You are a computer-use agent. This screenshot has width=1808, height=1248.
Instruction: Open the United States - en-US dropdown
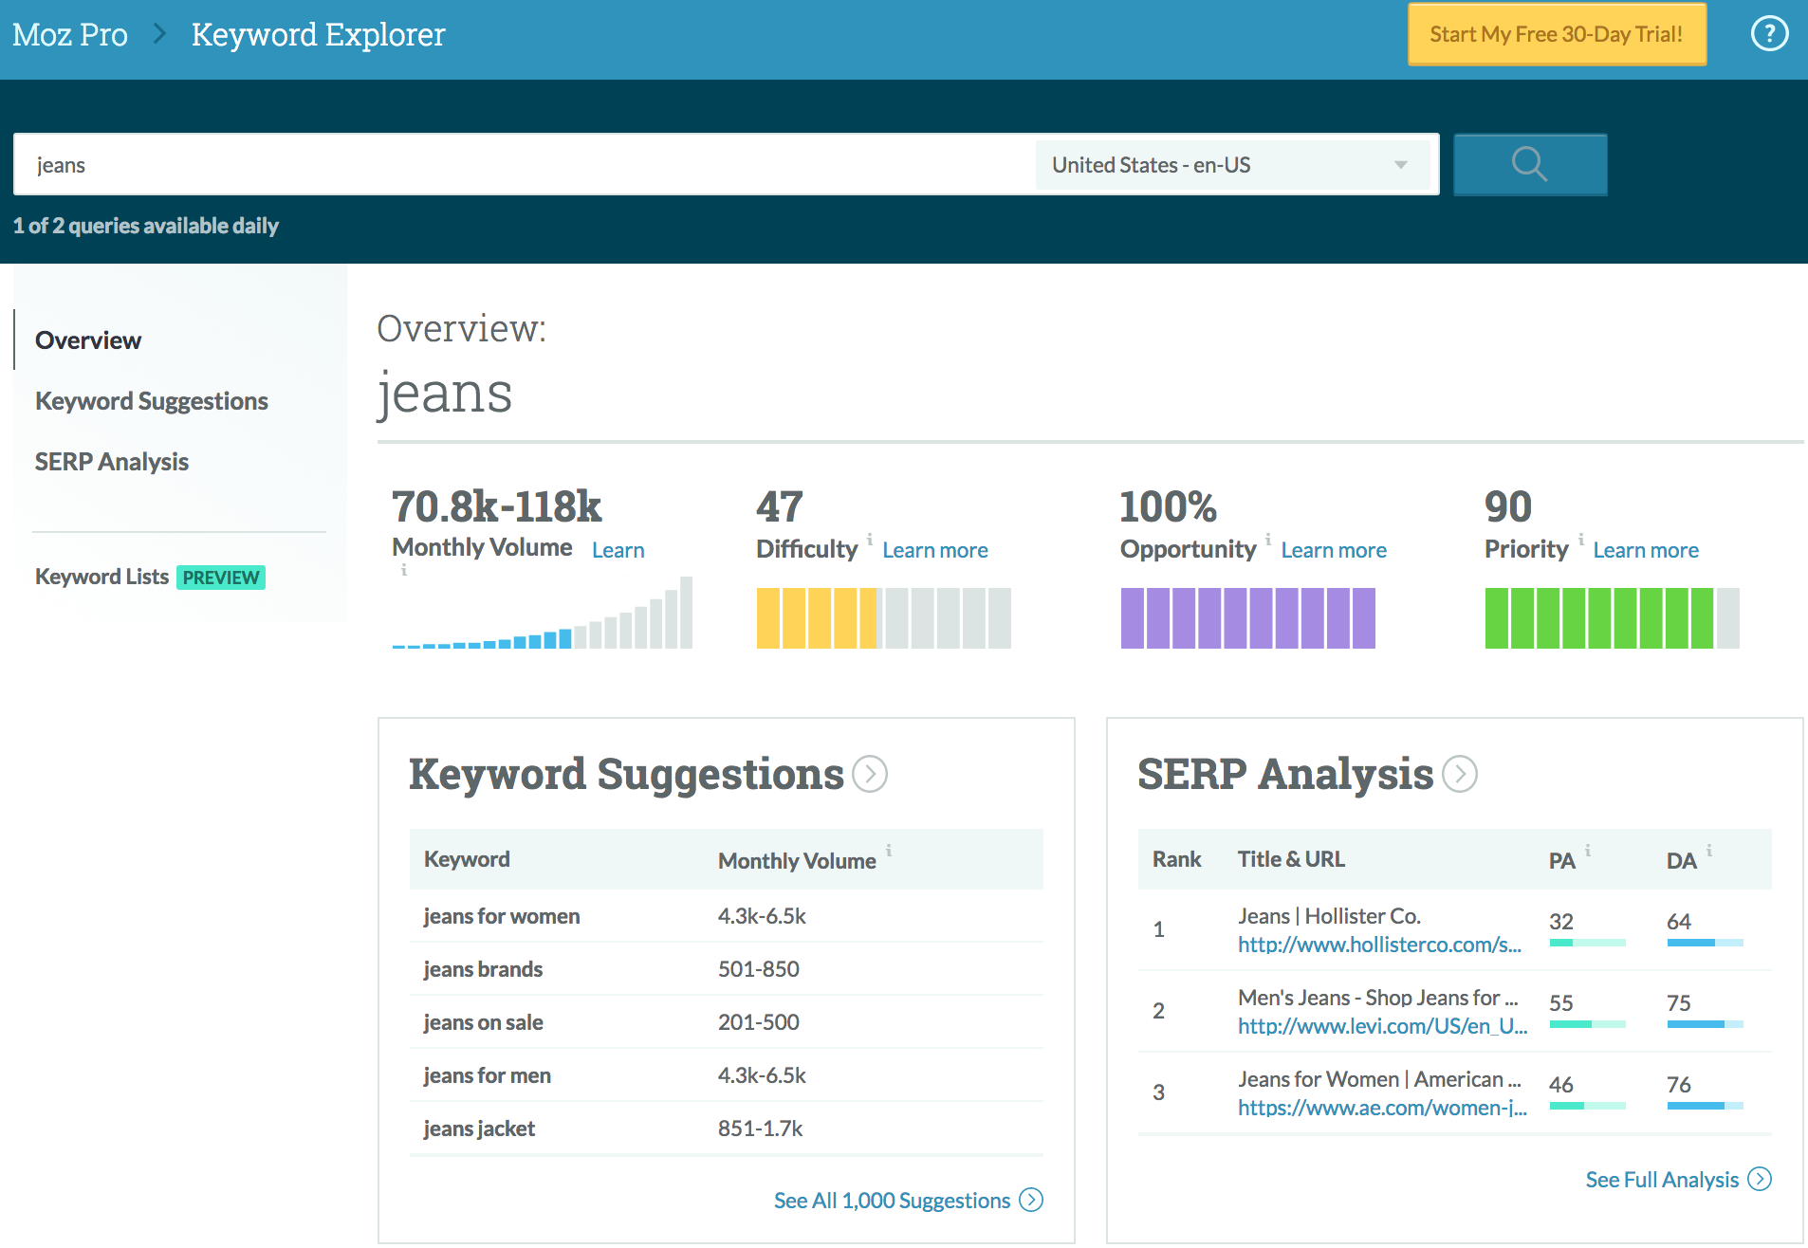click(1231, 165)
